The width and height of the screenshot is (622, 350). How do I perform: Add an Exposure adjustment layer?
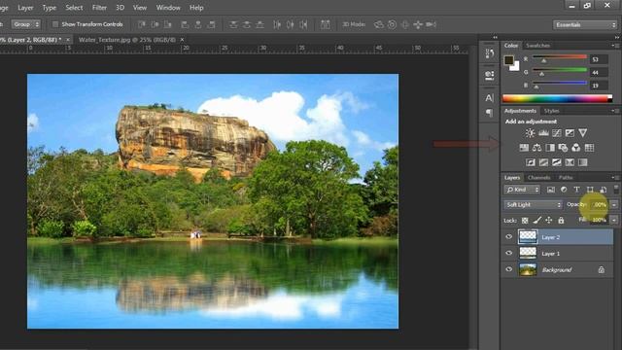570,133
